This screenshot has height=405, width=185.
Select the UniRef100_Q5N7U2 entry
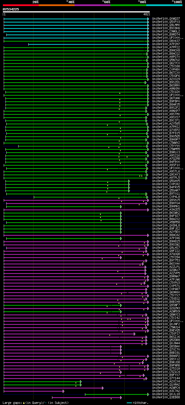[x=166, y=60]
